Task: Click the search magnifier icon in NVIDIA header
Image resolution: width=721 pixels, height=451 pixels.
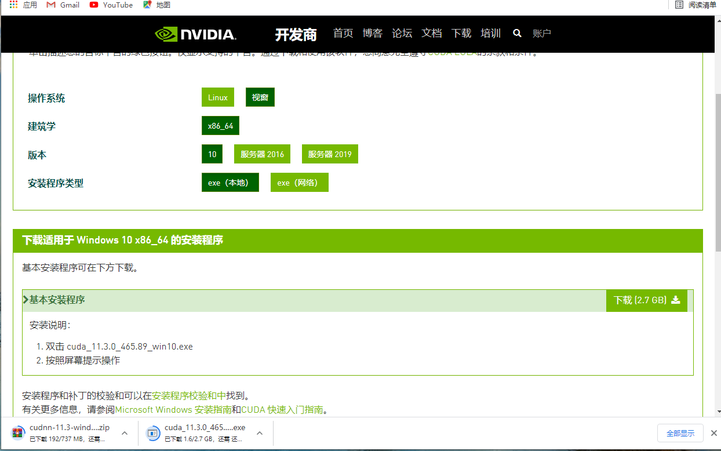Action: click(517, 34)
